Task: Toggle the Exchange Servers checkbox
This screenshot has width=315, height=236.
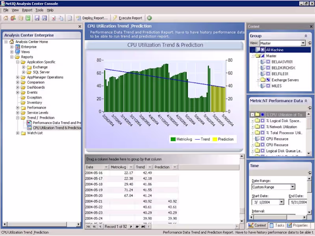Action: pyautogui.click(x=268, y=80)
